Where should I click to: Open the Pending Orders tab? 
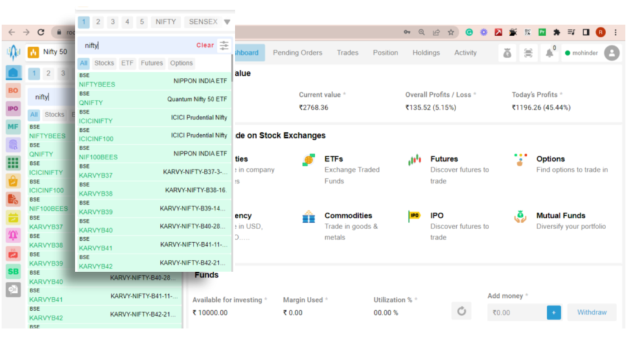pyautogui.click(x=298, y=53)
